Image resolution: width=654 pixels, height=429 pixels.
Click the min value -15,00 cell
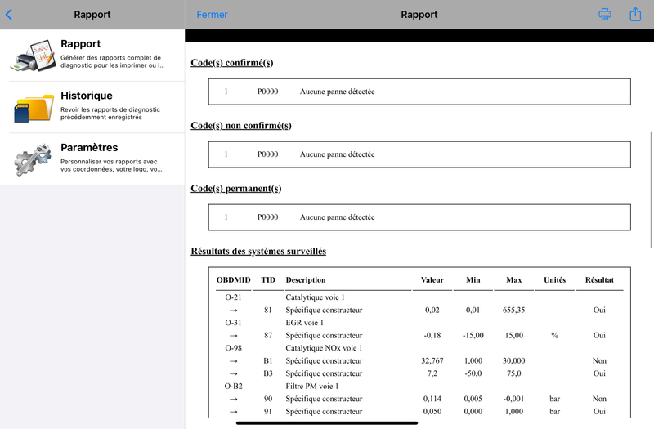[473, 335]
